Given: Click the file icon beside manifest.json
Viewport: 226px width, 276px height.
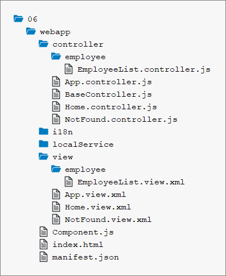Looking at the screenshot, I should coord(43,257).
